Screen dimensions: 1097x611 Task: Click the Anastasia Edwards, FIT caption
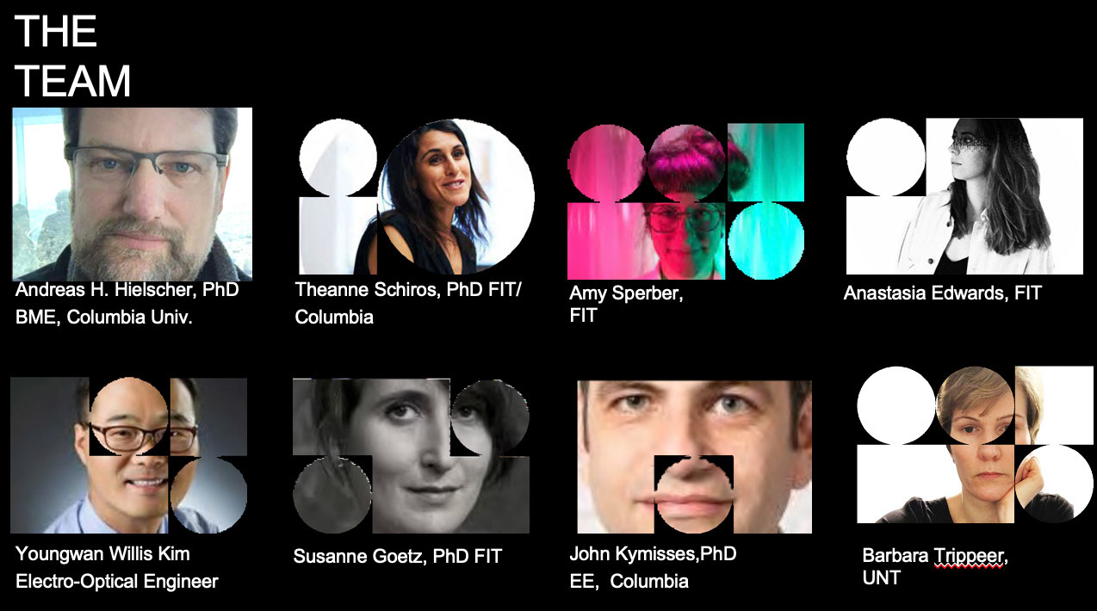click(943, 293)
